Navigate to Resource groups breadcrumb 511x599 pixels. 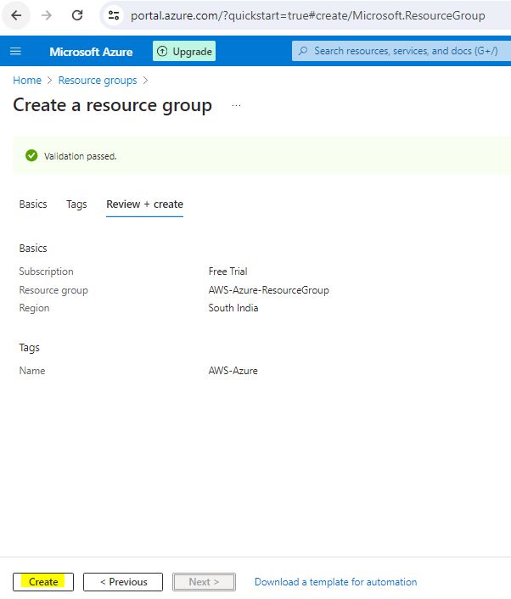[x=97, y=81]
